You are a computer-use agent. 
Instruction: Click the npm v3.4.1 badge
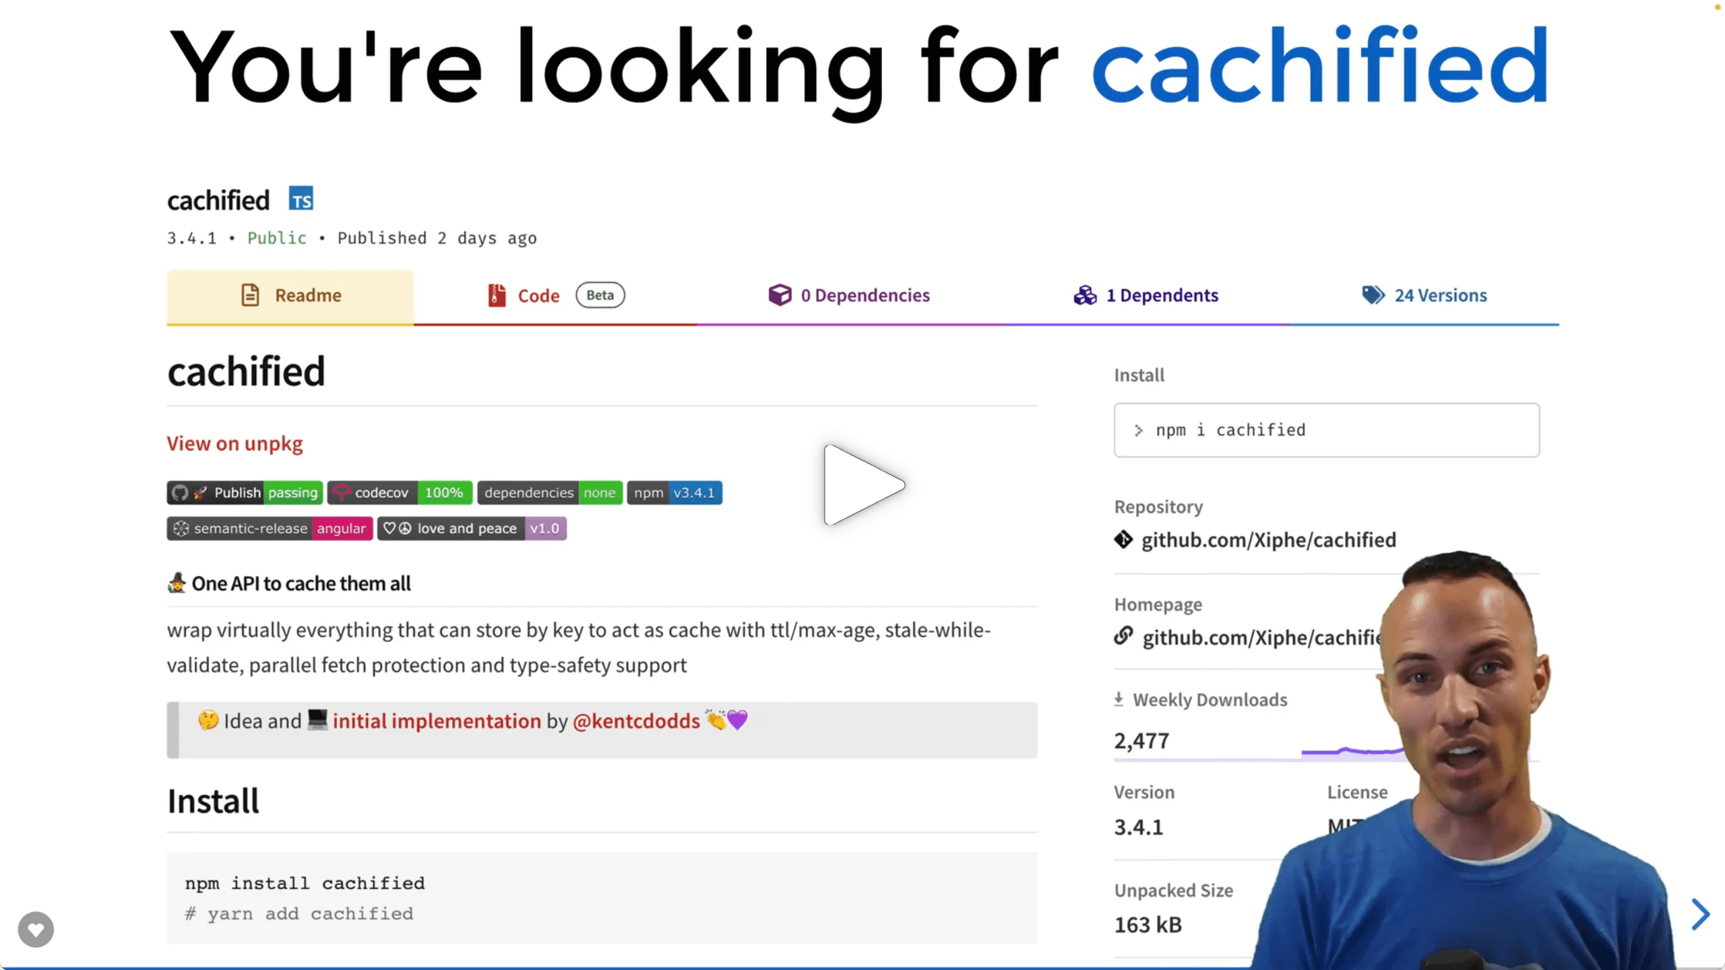[675, 492]
